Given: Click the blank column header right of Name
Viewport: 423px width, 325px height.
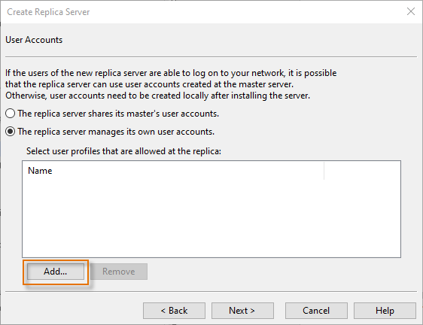Looking at the screenshot, I should pyautogui.click(x=362, y=171).
